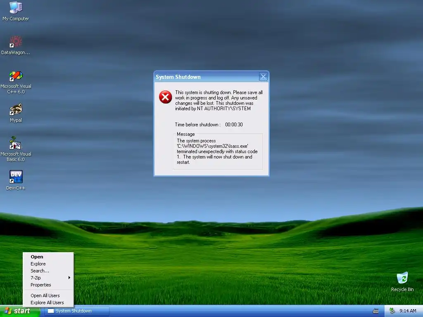The height and width of the screenshot is (317, 423).
Task: Choose Open All Users menu entry
Action: point(48,296)
